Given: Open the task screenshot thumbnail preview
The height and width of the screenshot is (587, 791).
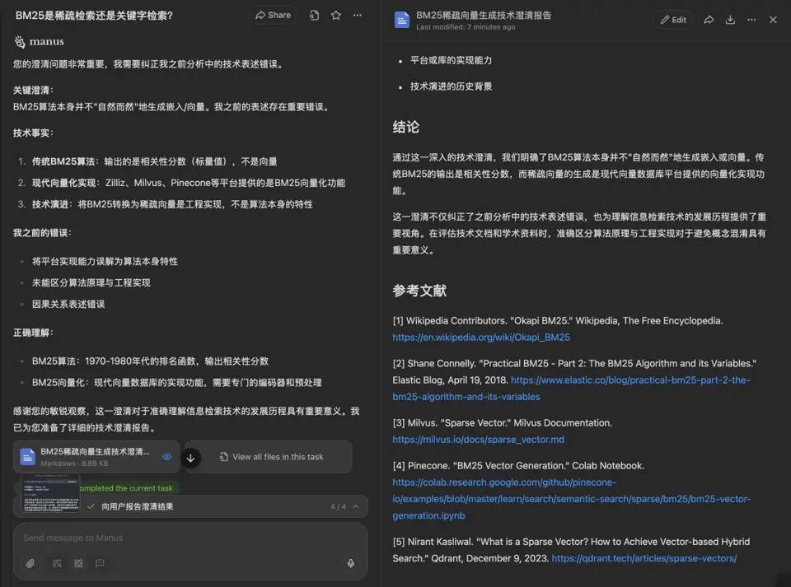Looking at the screenshot, I should 50,493.
